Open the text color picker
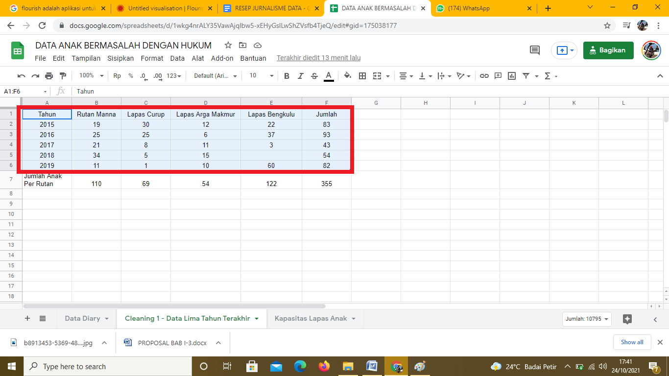 pos(329,76)
